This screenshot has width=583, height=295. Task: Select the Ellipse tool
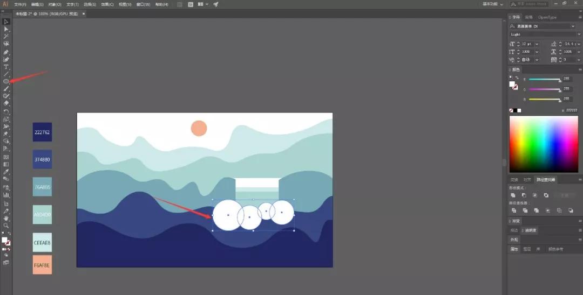pyautogui.click(x=6, y=81)
